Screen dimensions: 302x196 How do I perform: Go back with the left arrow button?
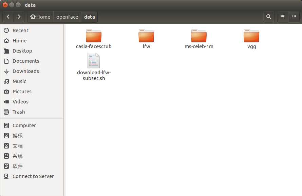pos(8,17)
